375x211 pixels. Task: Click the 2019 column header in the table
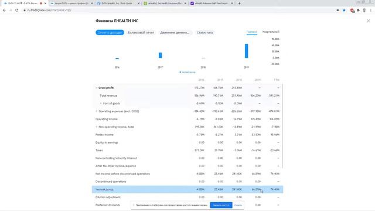click(x=258, y=80)
